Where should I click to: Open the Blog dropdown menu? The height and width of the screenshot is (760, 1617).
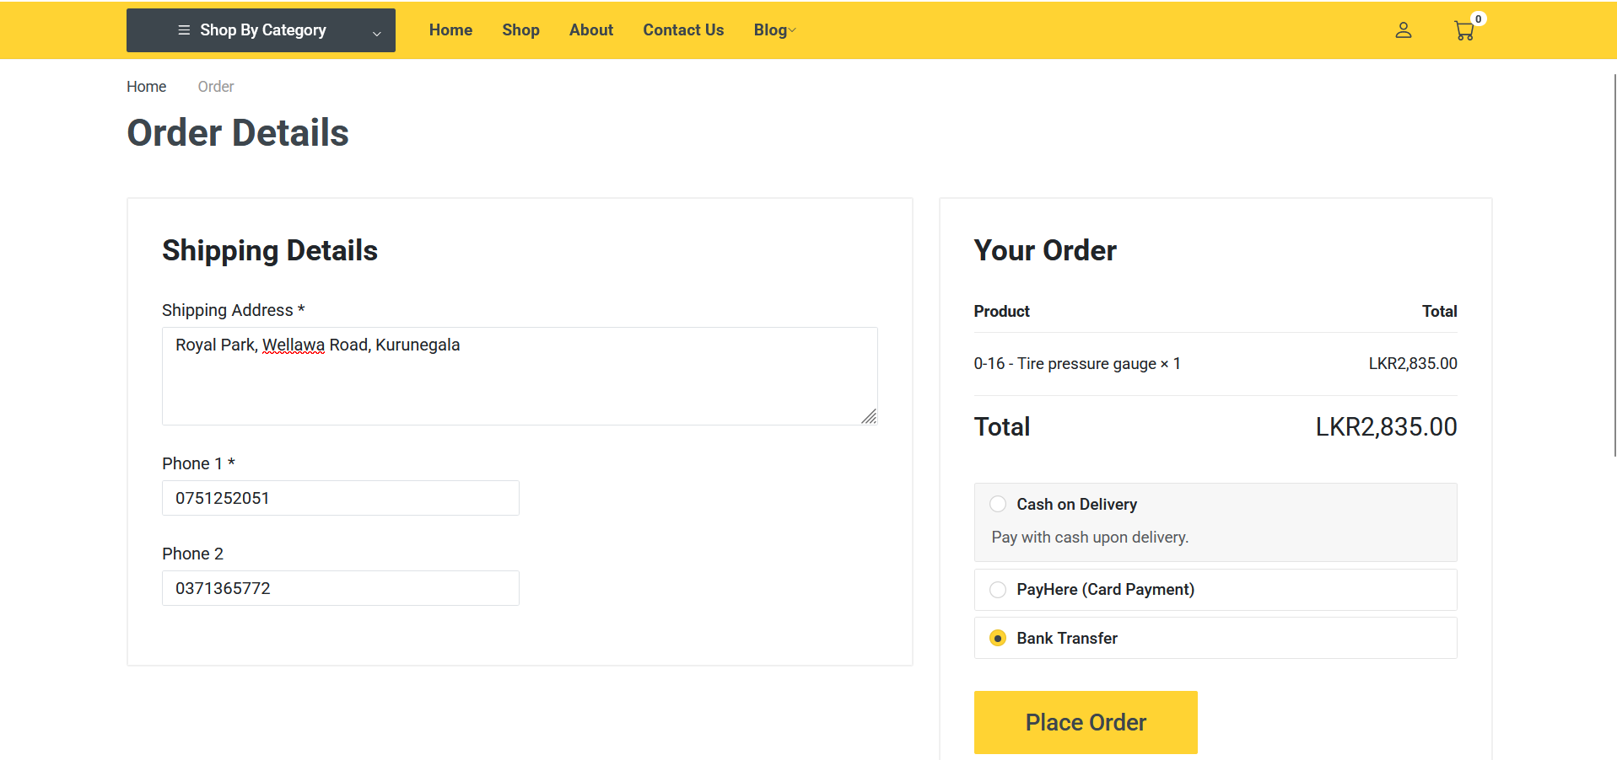(x=773, y=29)
